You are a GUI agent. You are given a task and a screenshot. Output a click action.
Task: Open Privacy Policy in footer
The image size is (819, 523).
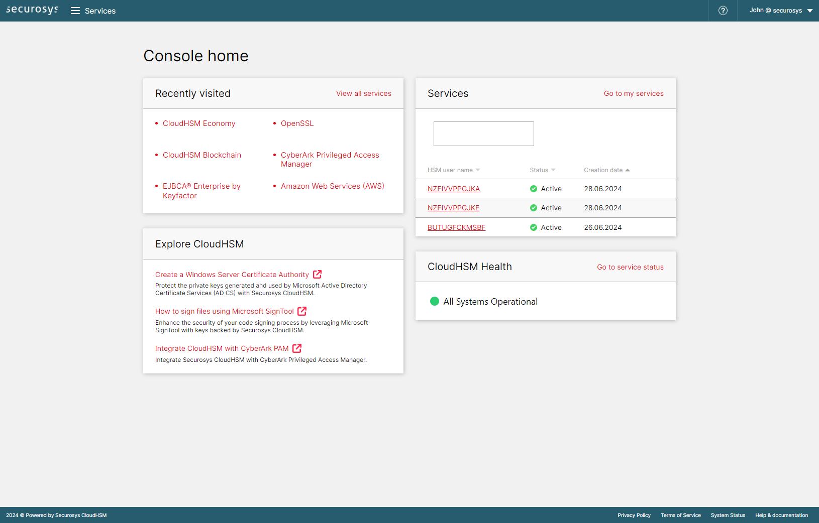click(634, 515)
